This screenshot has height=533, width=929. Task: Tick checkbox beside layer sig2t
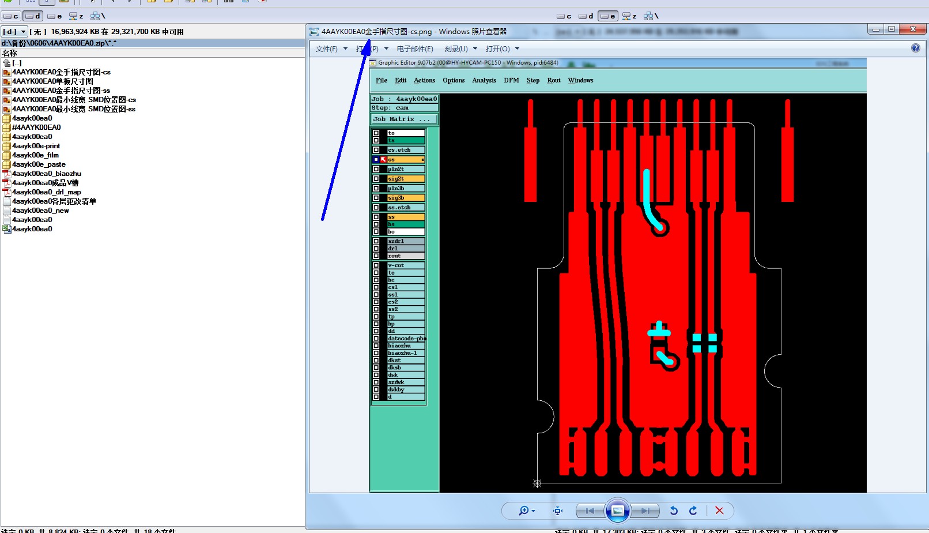coord(376,179)
